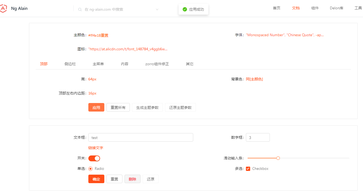This screenshot has height=193, width=363.
Task: Open the 组件 menu item
Action: pyautogui.click(x=315, y=8)
